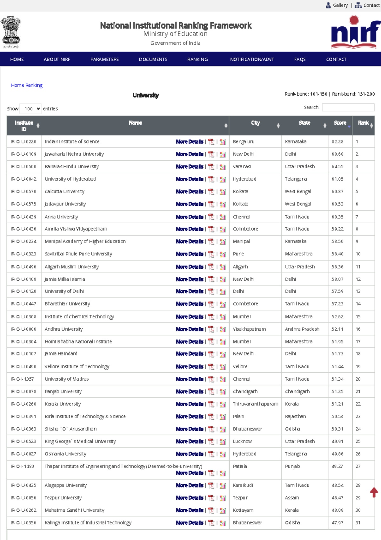Click the red scroll-to-top arrow
Screen dimensions: 381x540
pos(374,492)
